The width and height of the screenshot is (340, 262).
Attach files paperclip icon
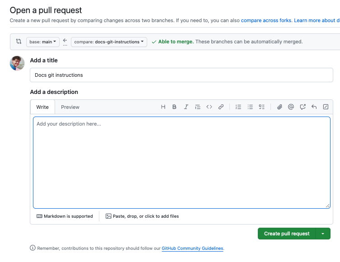(x=279, y=107)
